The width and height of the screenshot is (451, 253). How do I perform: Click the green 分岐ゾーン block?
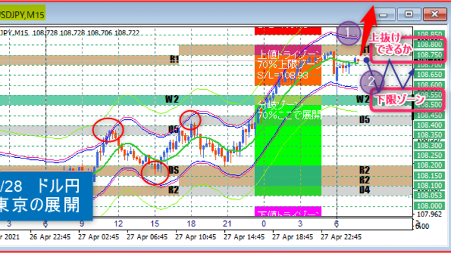point(288,145)
